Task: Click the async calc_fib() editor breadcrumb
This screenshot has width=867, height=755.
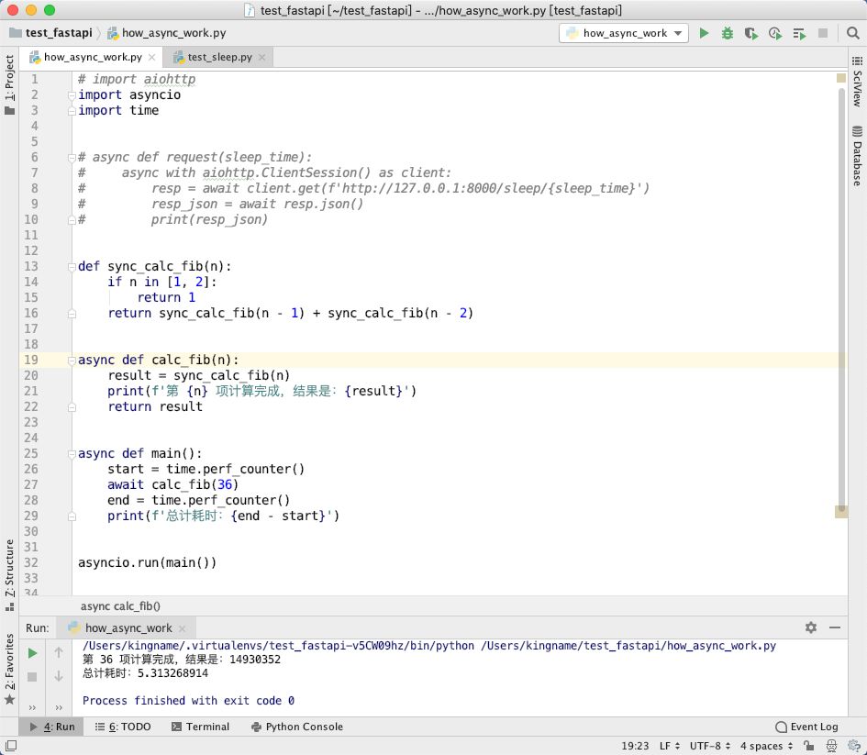Action: (x=120, y=606)
